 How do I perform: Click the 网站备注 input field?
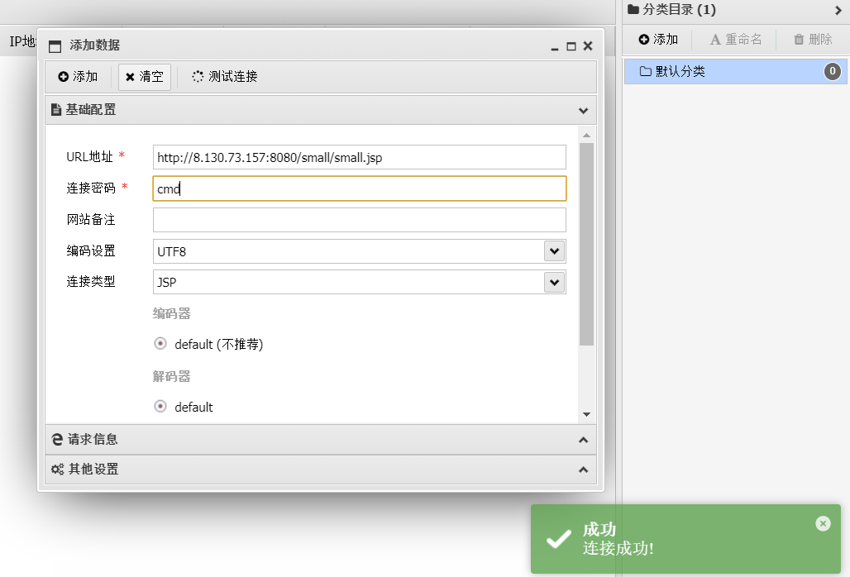[x=359, y=219]
